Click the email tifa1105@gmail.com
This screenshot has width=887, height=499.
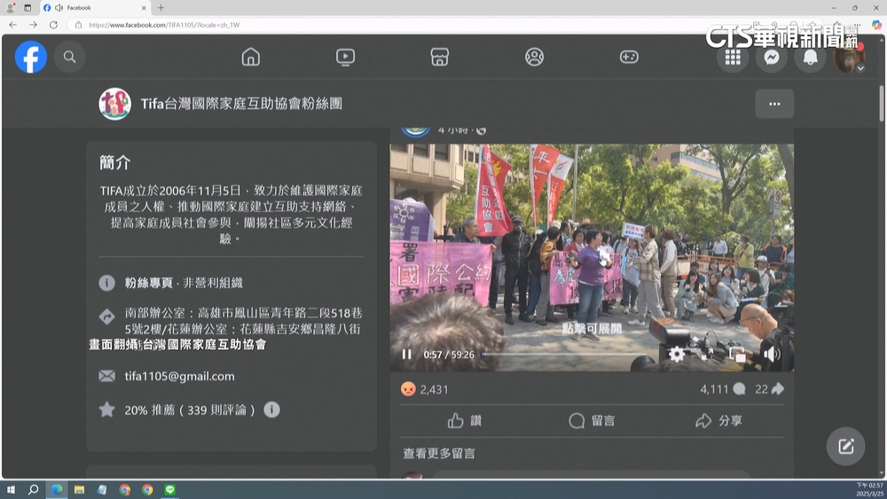(x=179, y=377)
